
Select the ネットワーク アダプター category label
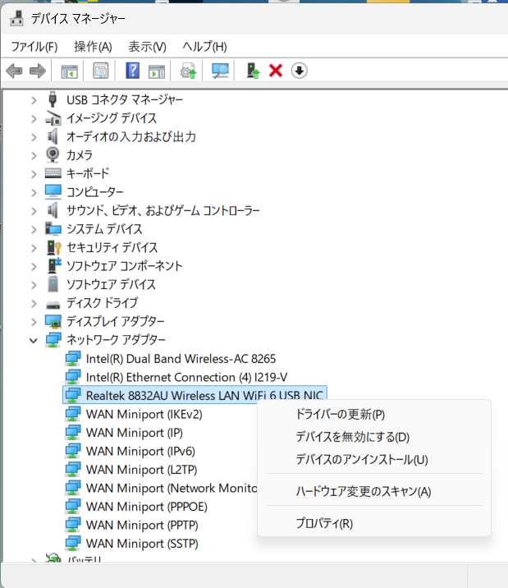pos(116,340)
